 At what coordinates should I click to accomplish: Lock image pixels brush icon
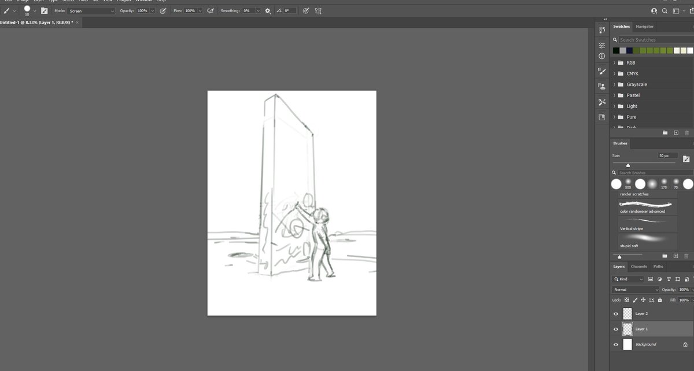[x=635, y=300]
